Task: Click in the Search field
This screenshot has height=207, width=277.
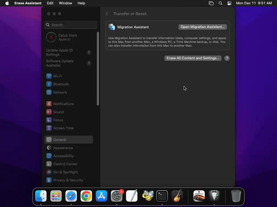Action: [x=71, y=25]
